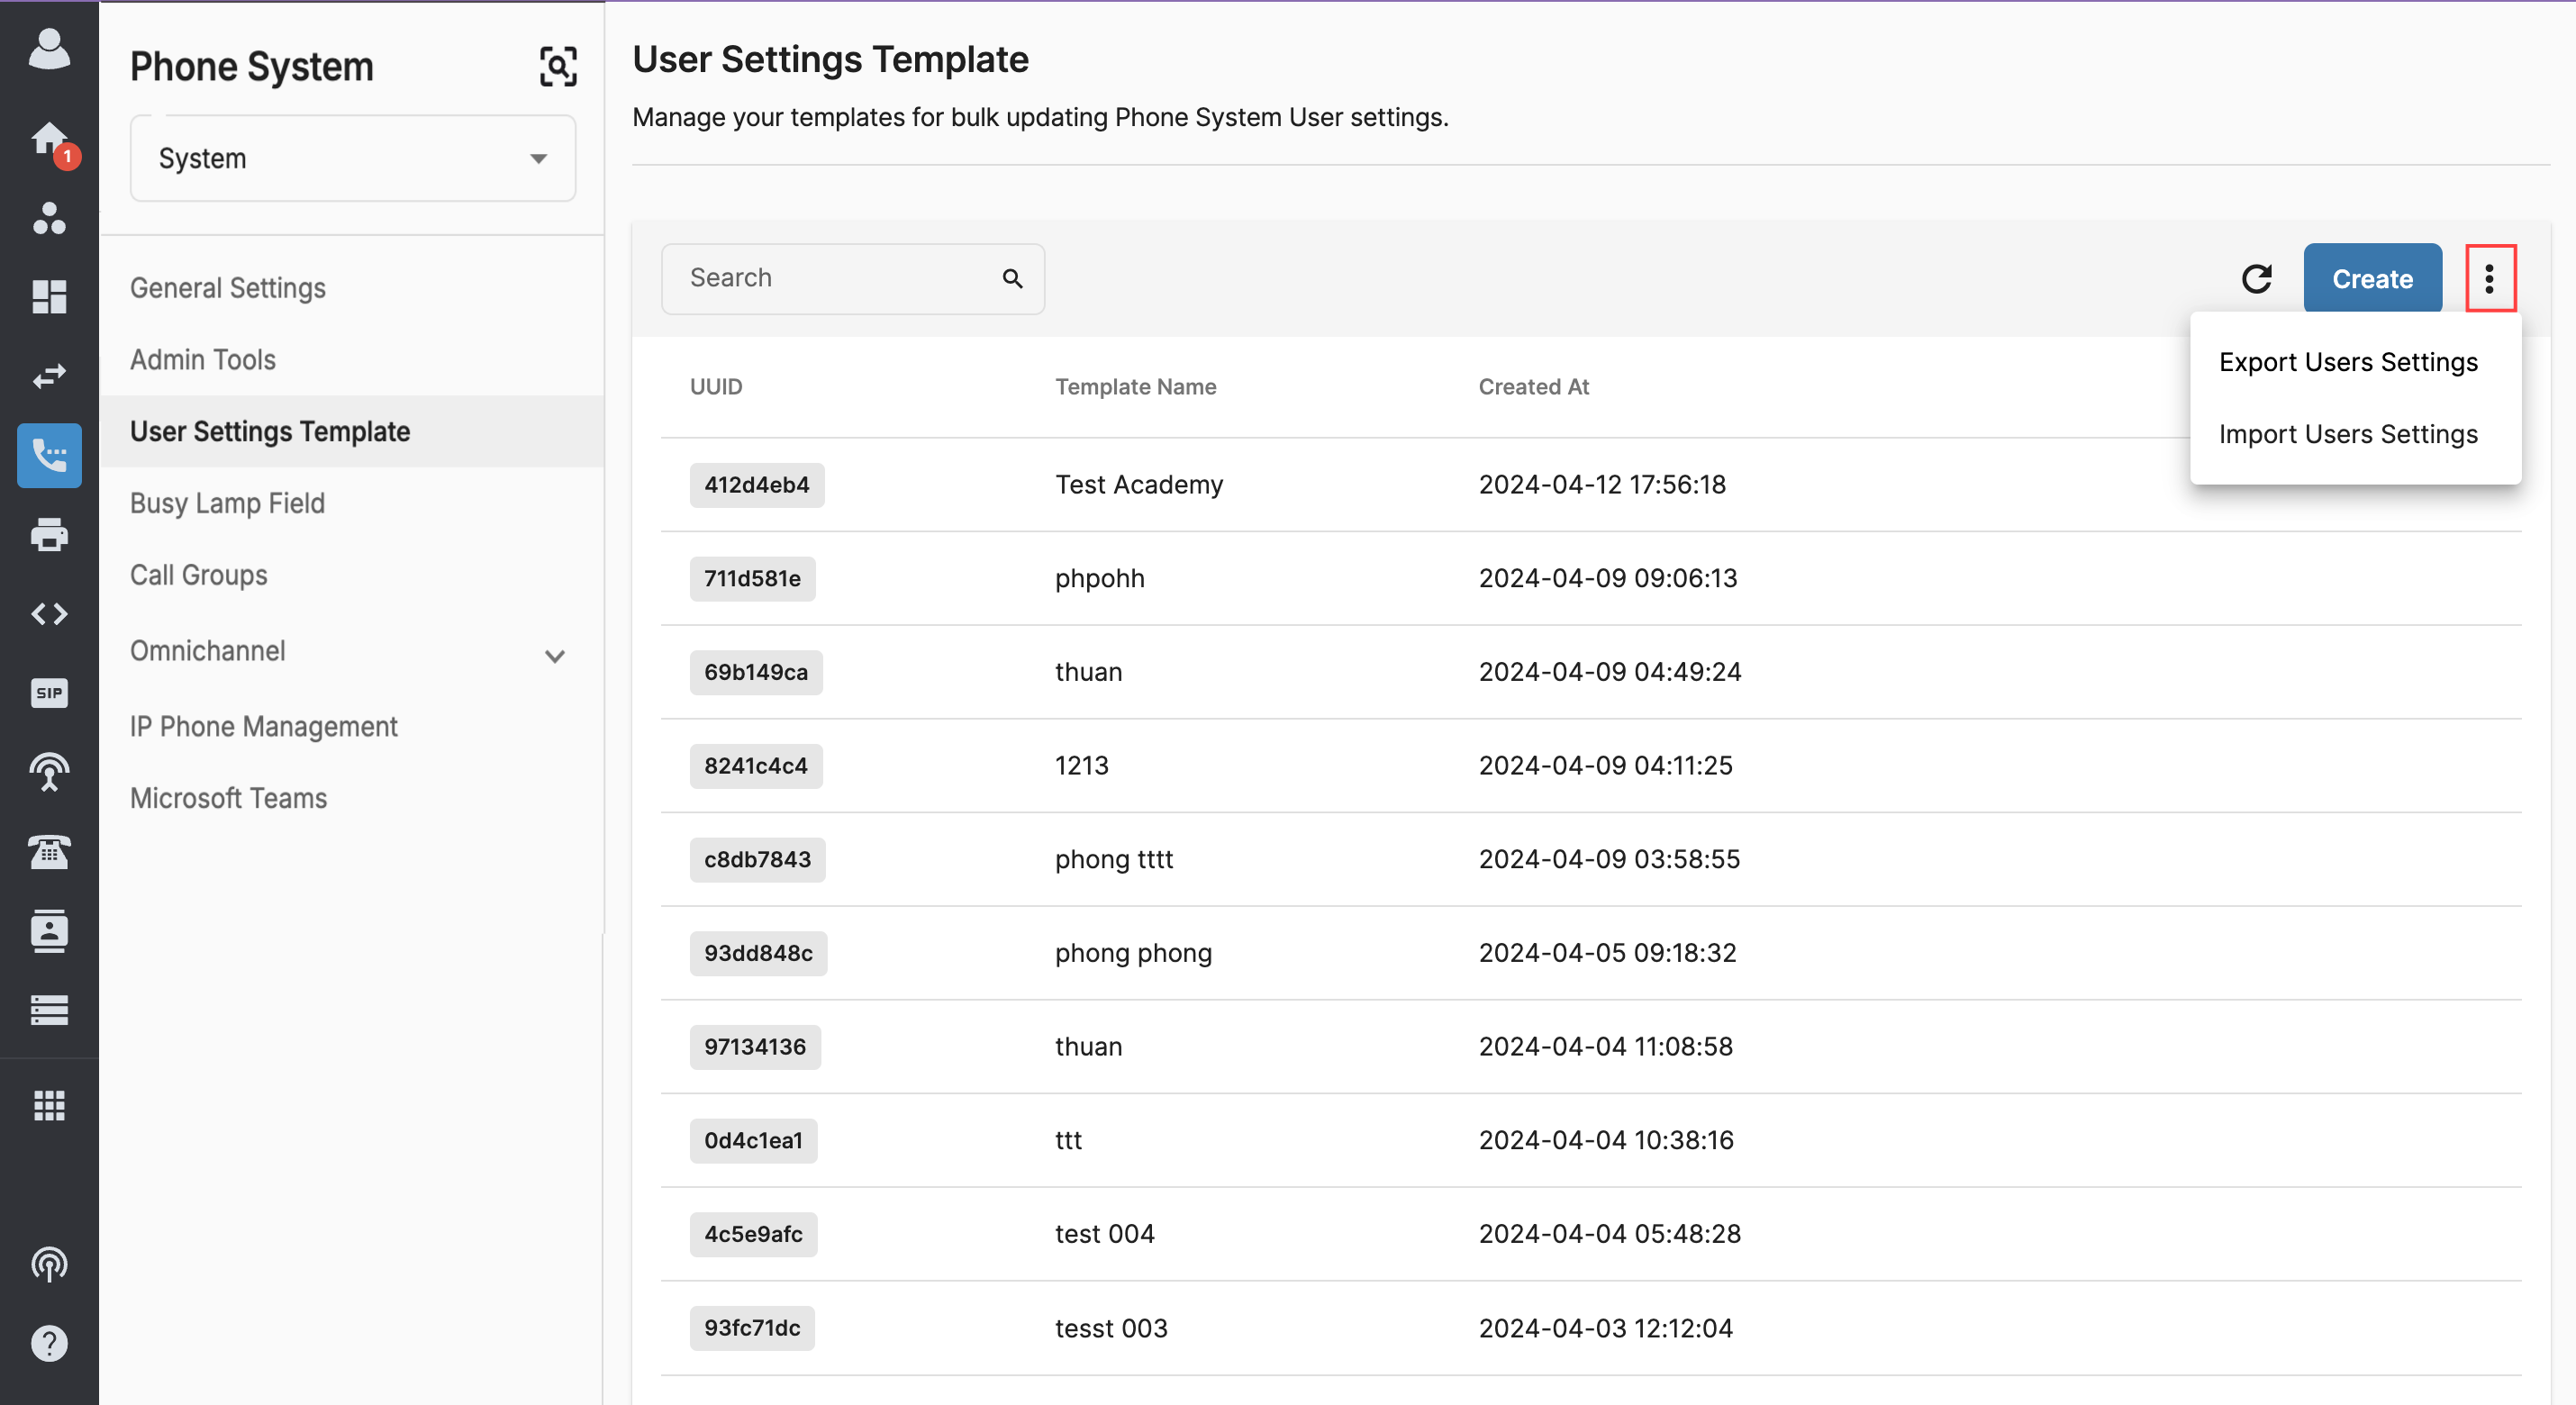Screen dimensions: 2576x1405
Task: Click the Template Name column header
Action: coord(1135,387)
